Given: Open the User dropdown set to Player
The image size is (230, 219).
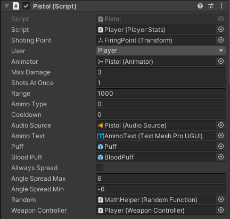Looking at the screenshot, I should pos(161,50).
